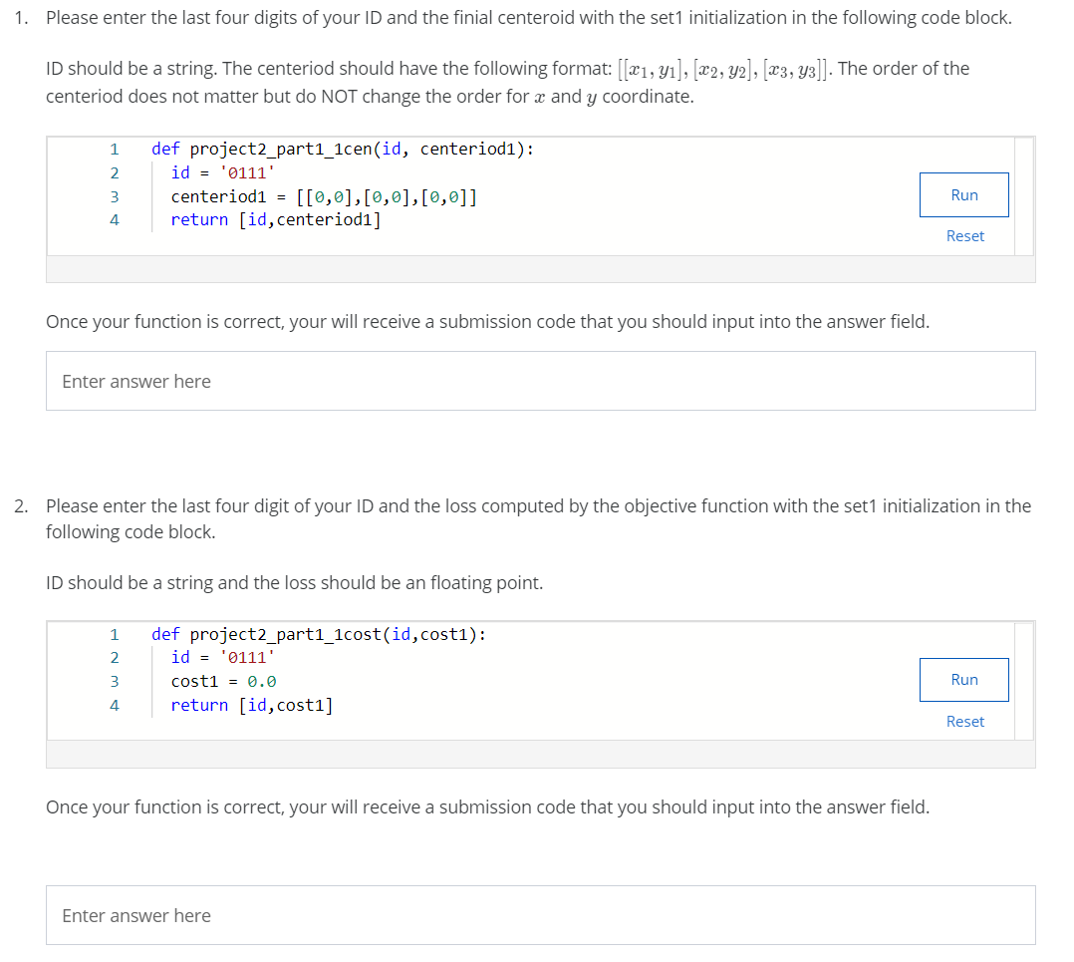1074x962 pixels.
Task: Click the output area below second code editor
Action: pos(540,755)
